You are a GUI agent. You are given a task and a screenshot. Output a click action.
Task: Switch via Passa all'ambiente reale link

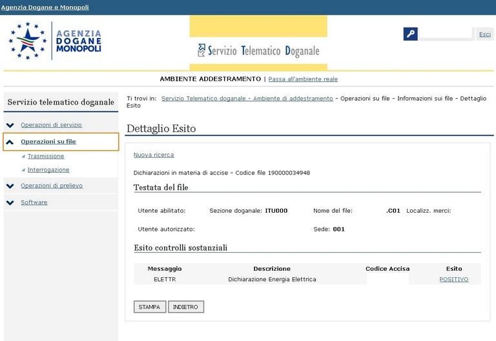pos(303,79)
